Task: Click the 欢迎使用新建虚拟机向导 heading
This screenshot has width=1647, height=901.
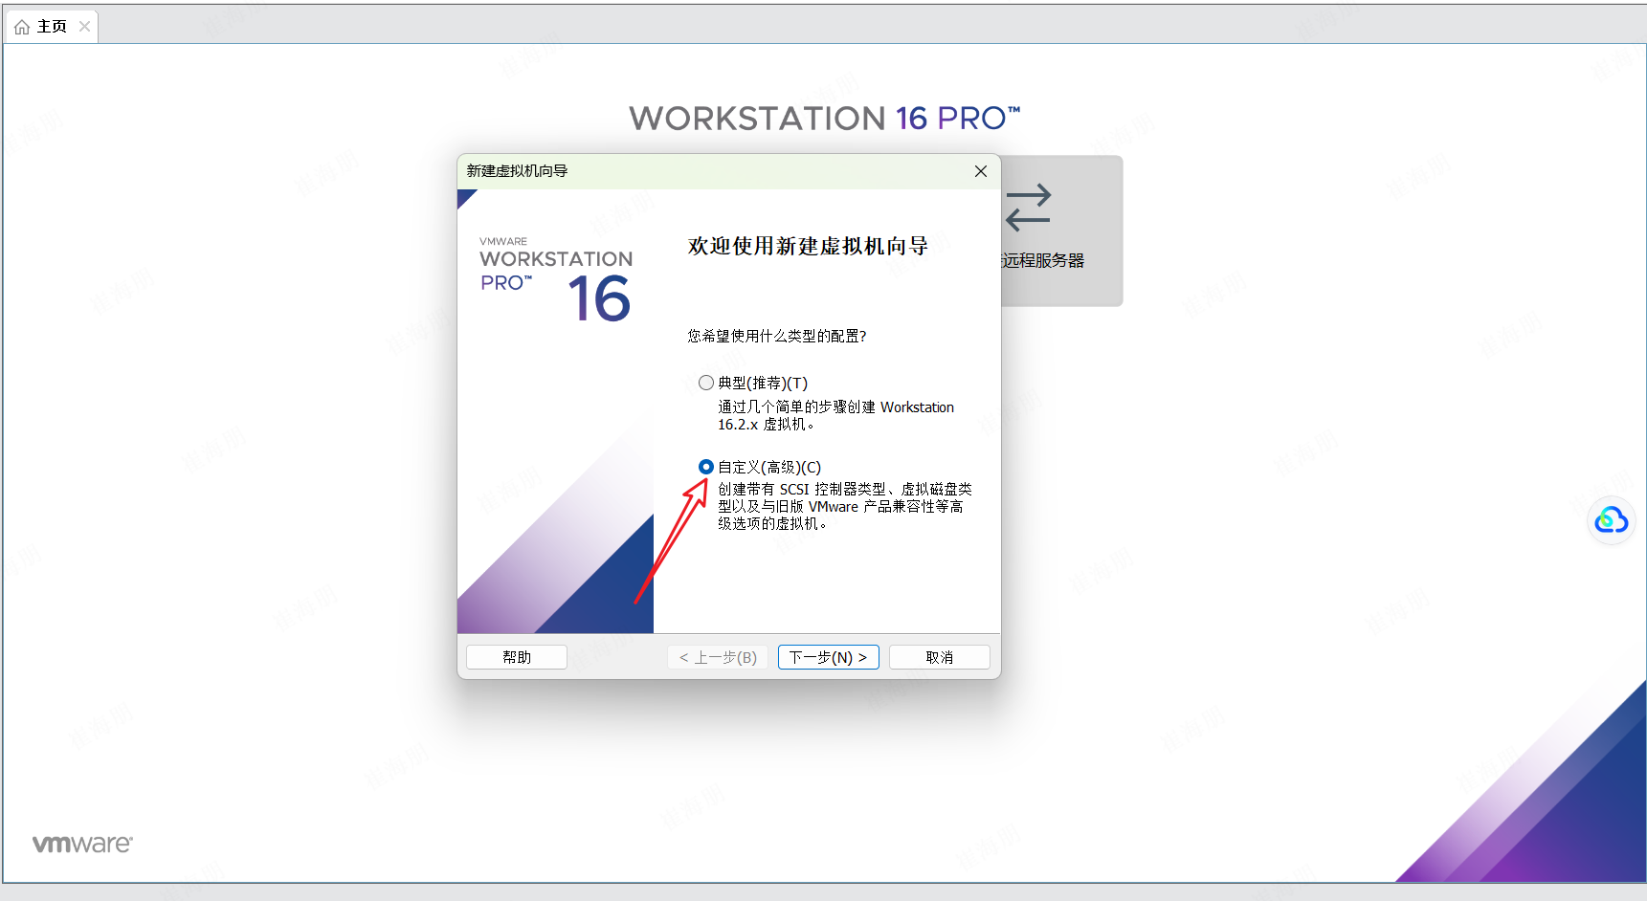Action: (808, 246)
